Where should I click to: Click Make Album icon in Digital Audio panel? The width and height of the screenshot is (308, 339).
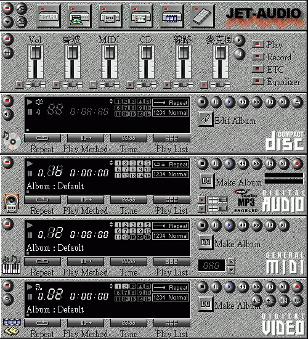[x=206, y=181]
